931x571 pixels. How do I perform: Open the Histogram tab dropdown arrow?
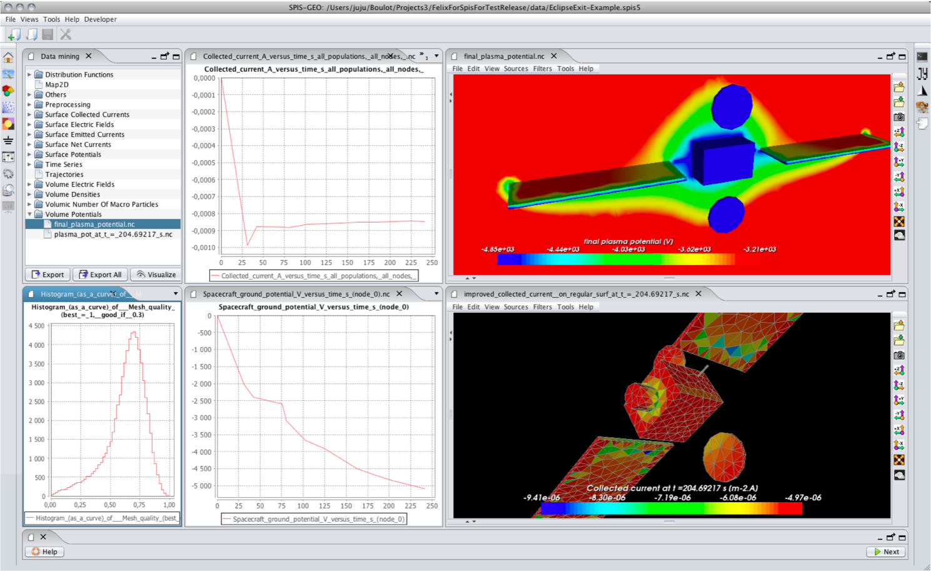(176, 294)
